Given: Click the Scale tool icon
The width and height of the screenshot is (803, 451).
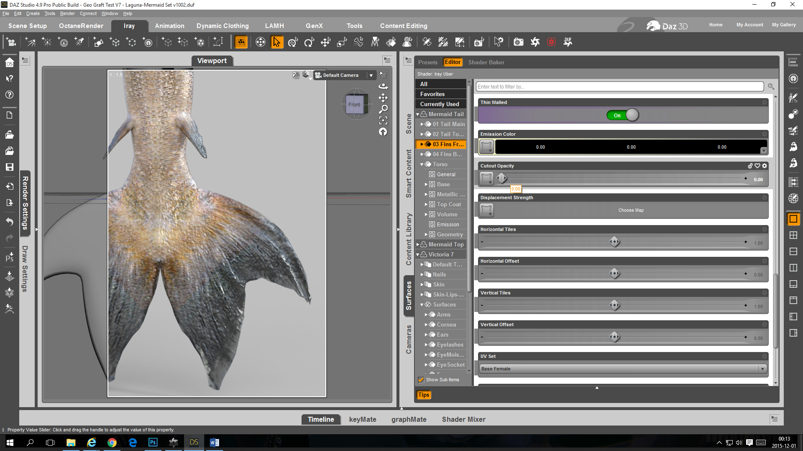Looking at the screenshot, I should [x=342, y=42].
